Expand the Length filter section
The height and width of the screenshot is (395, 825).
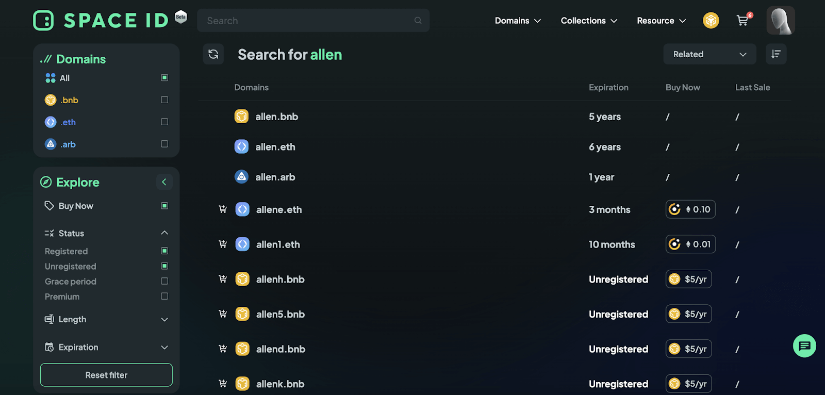pyautogui.click(x=164, y=320)
